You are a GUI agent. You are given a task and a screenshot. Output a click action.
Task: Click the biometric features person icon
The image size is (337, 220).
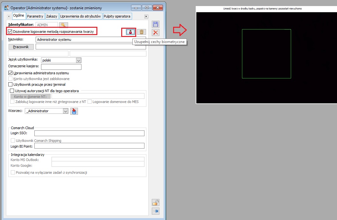tap(130, 32)
